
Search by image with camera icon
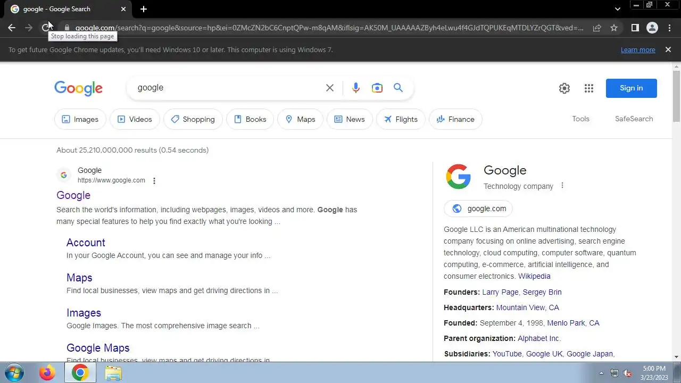pyautogui.click(x=377, y=88)
